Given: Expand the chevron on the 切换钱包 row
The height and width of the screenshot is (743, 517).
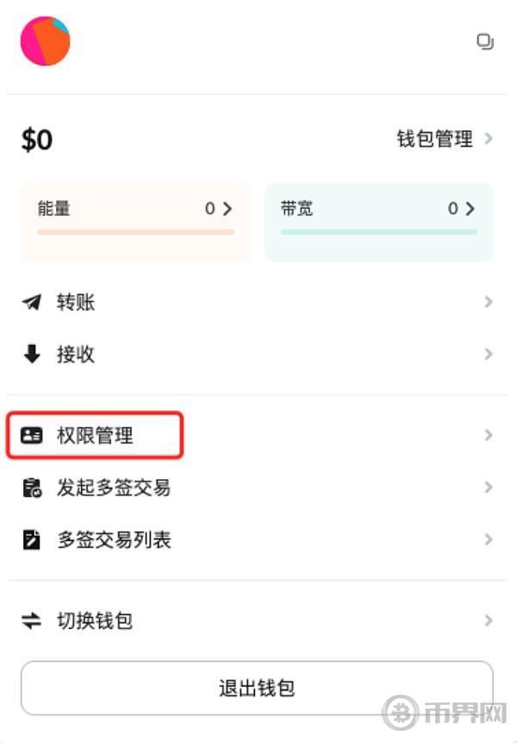Looking at the screenshot, I should (x=488, y=620).
